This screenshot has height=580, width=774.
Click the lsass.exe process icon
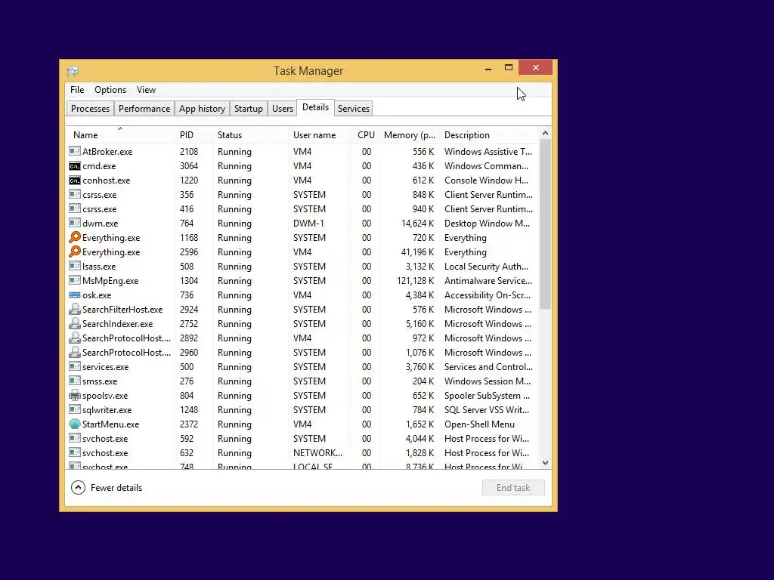point(75,266)
